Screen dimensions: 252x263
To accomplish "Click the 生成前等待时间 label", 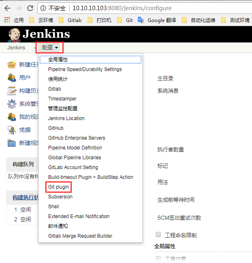I will click(x=176, y=200).
